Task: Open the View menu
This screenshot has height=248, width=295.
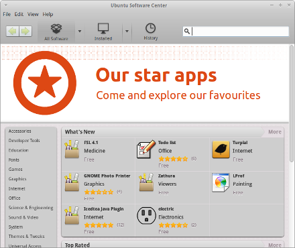Action: point(33,14)
